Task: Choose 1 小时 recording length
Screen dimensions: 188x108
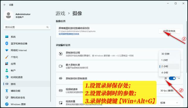Action: click(x=169, y=60)
